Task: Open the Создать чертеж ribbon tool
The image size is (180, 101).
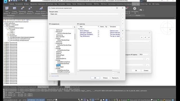Action: pyautogui.click(x=14, y=10)
